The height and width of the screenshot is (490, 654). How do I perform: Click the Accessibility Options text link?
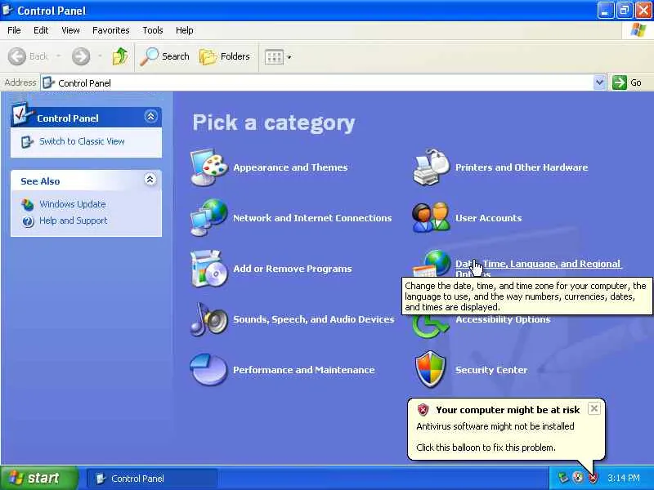pyautogui.click(x=503, y=319)
